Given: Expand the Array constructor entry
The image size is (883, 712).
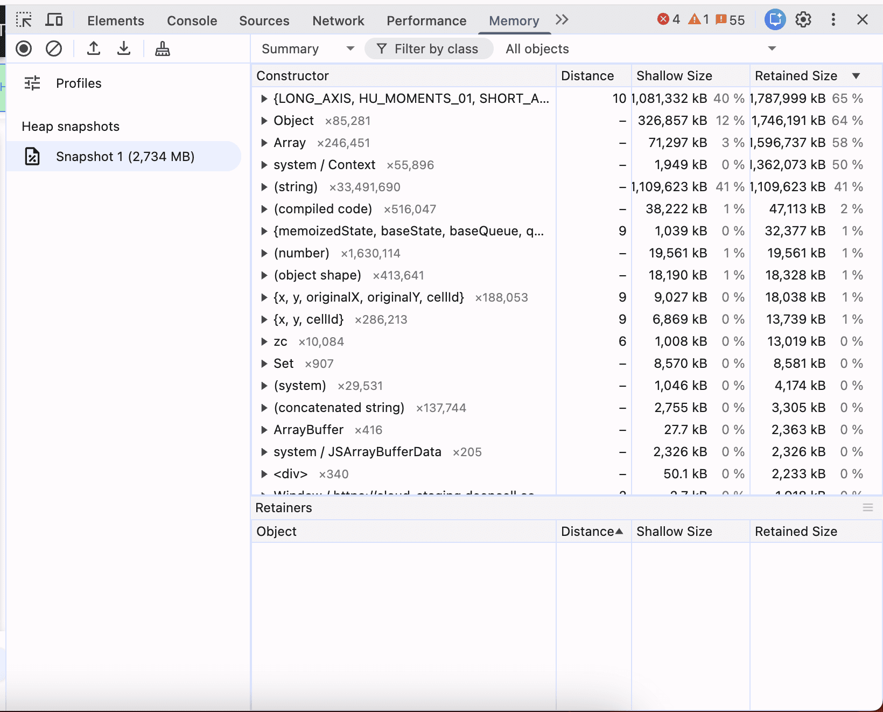Looking at the screenshot, I should (264, 143).
